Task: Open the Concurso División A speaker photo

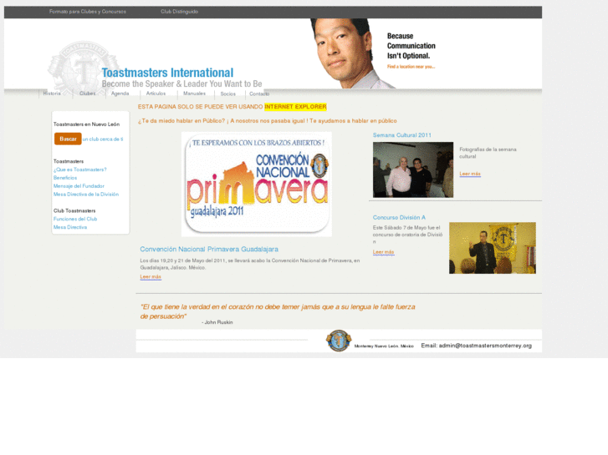Action: (x=493, y=248)
